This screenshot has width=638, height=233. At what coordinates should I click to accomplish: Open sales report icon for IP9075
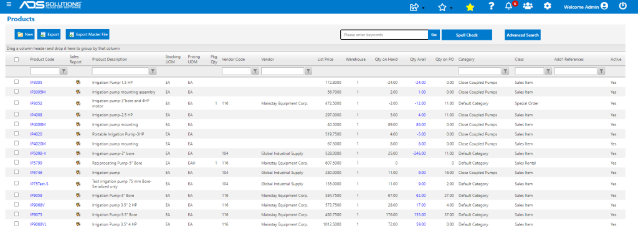(78, 214)
